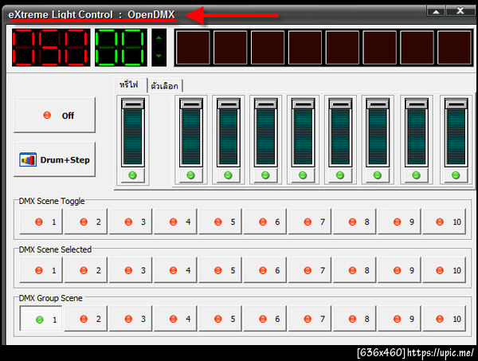Click the red LED digit display
The height and width of the screenshot is (361, 478).
tap(51, 47)
